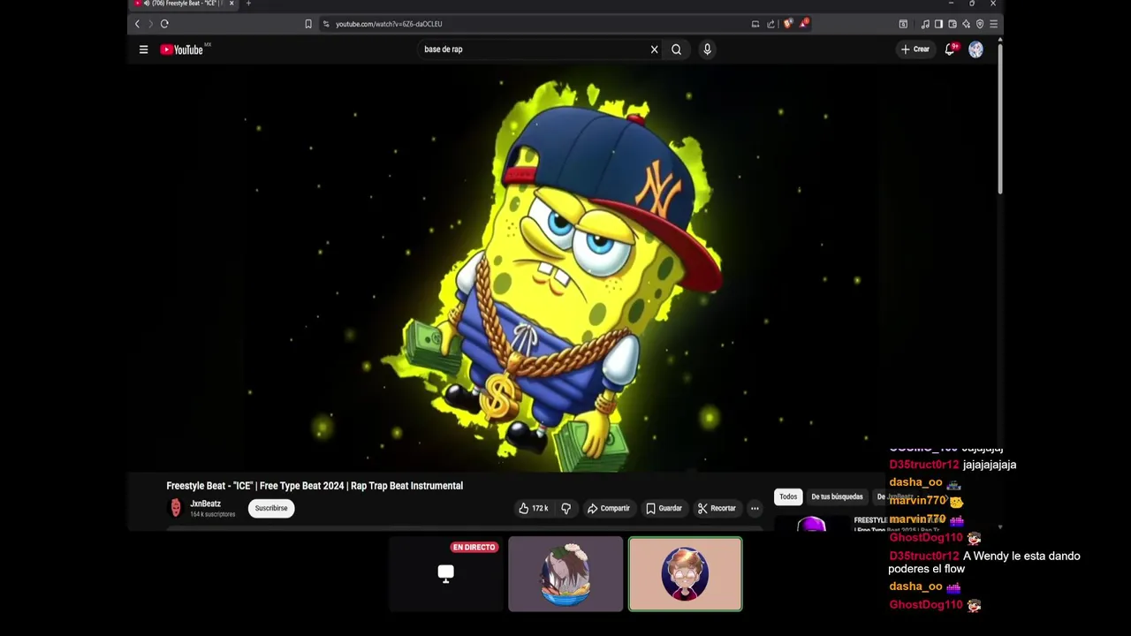Click the EN DIRECTO live badge

click(474, 547)
